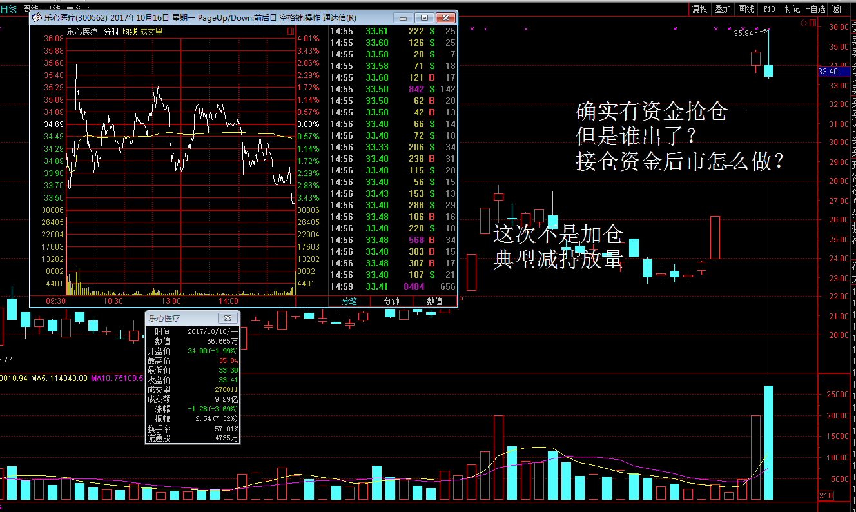Click the 成交量 legend in the intraday chart

(x=151, y=31)
